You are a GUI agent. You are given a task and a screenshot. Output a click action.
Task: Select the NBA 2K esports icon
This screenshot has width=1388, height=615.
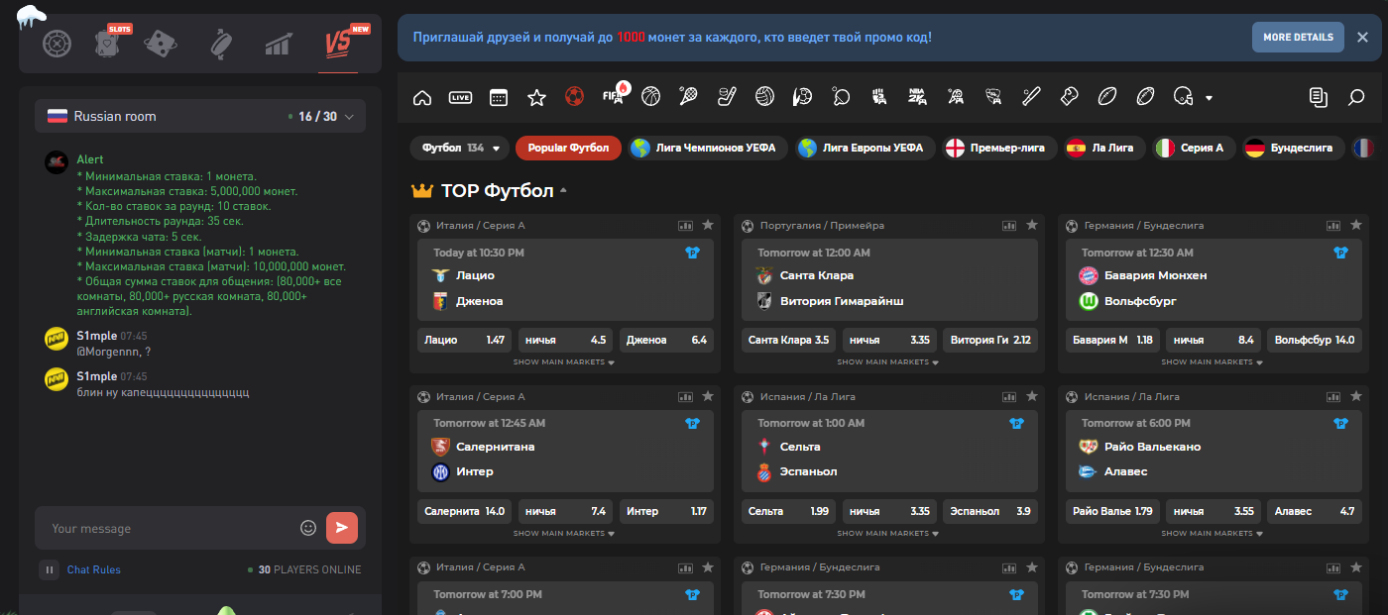point(917,96)
